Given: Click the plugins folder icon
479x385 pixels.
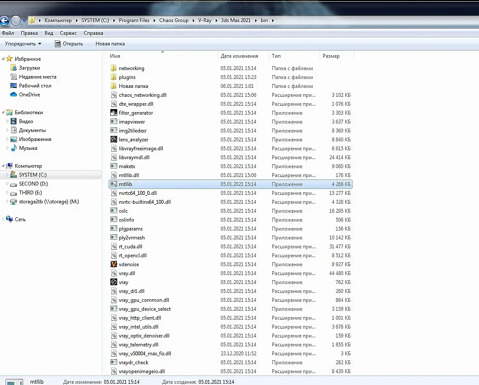Looking at the screenshot, I should coord(114,77).
